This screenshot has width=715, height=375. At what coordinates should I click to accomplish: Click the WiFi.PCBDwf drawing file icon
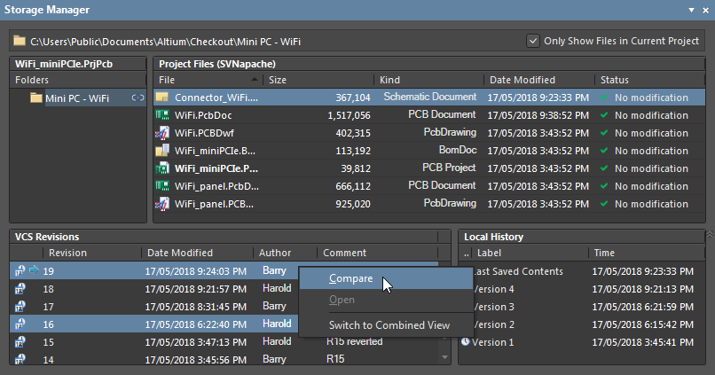pos(163,133)
